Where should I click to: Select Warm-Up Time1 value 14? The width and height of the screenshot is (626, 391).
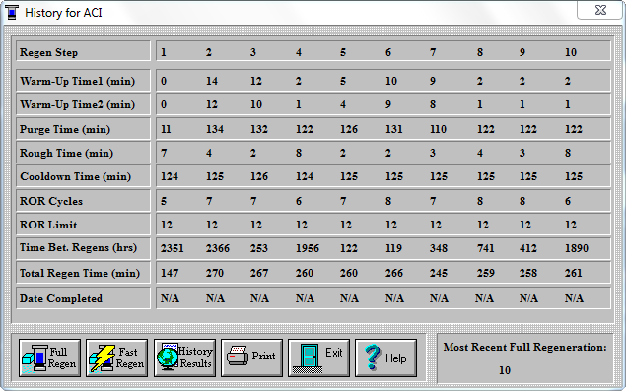click(x=212, y=81)
